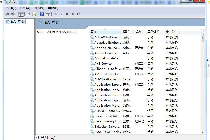Image resolution: width=210 pixels, height=140 pixels.
Task: Click the Serv... description of AntiCheatExpert
Action: click(127, 79)
